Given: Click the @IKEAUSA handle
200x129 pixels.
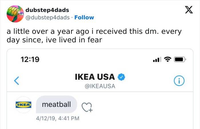Looking at the screenshot, I should pos(100,86).
